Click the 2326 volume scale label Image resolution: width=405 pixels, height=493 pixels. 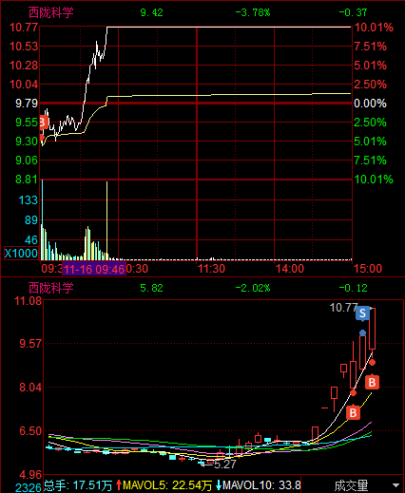tap(29, 488)
